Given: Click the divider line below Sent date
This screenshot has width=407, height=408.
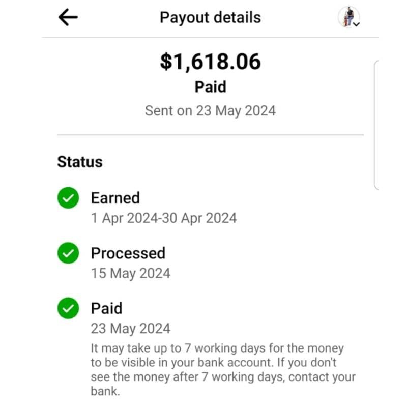Looking at the screenshot, I should pyautogui.click(x=210, y=135).
